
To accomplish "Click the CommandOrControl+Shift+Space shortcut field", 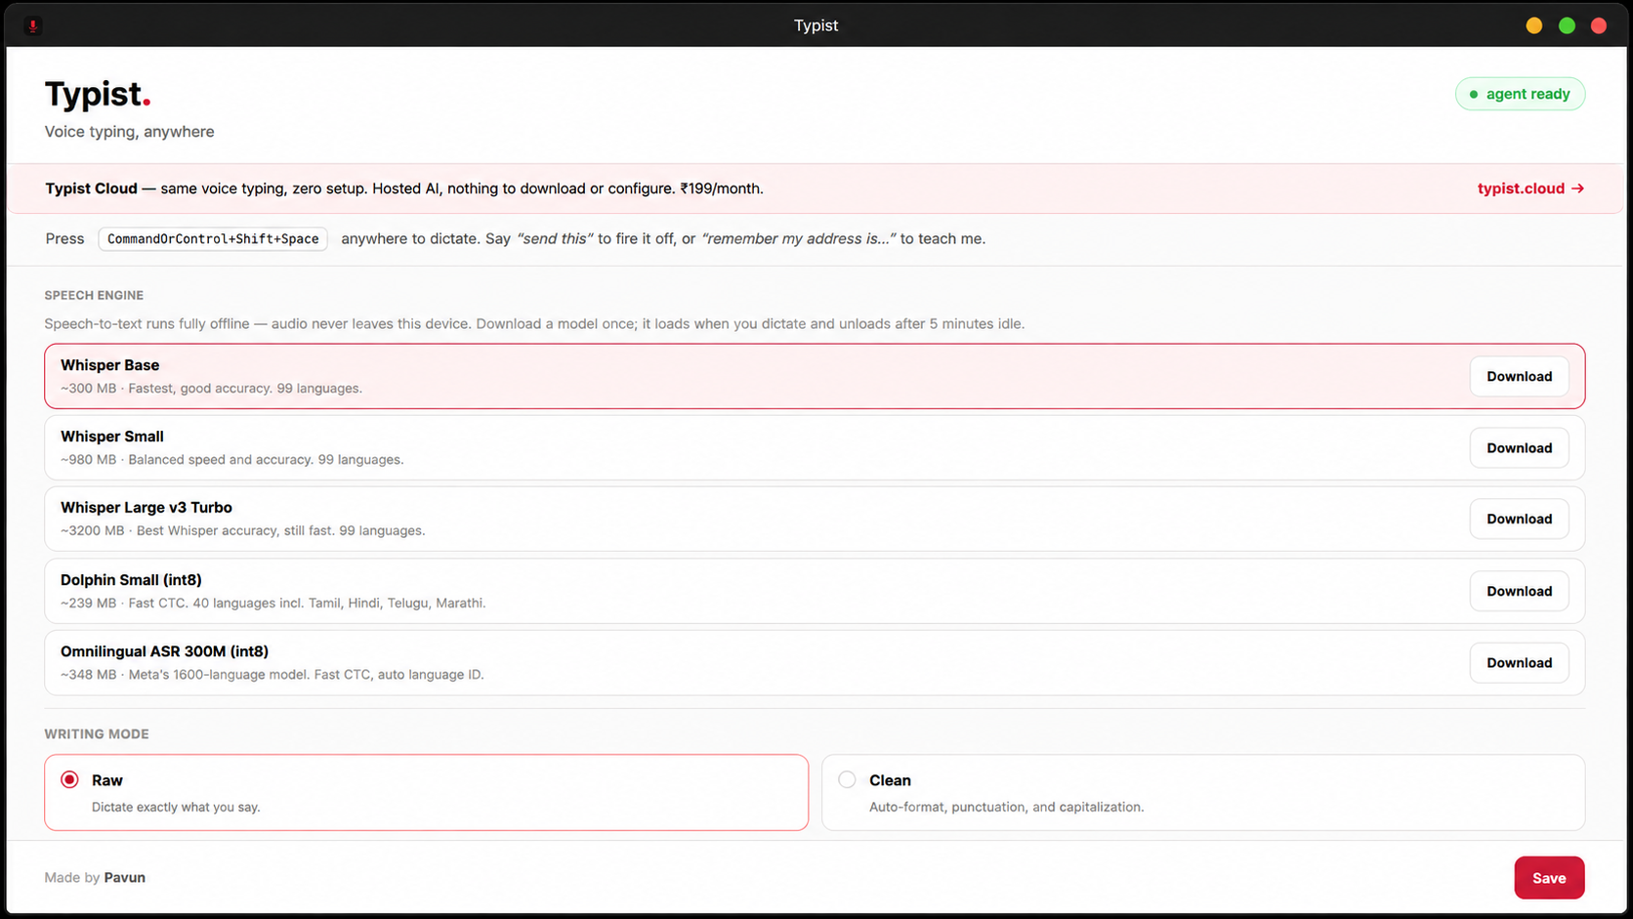I will [x=213, y=238].
